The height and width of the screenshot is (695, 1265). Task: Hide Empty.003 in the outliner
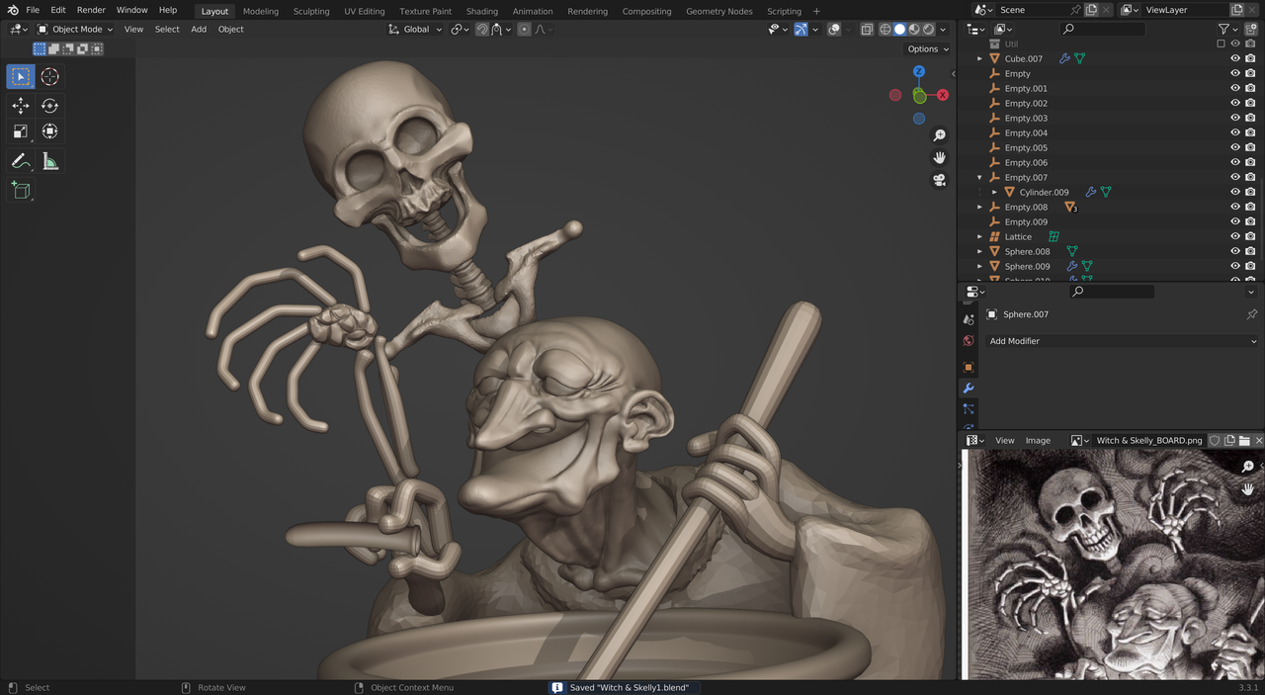tap(1233, 118)
